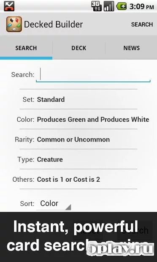The image size is (157, 262).
Task: Open the Others filter with cost options
Action: point(78,180)
